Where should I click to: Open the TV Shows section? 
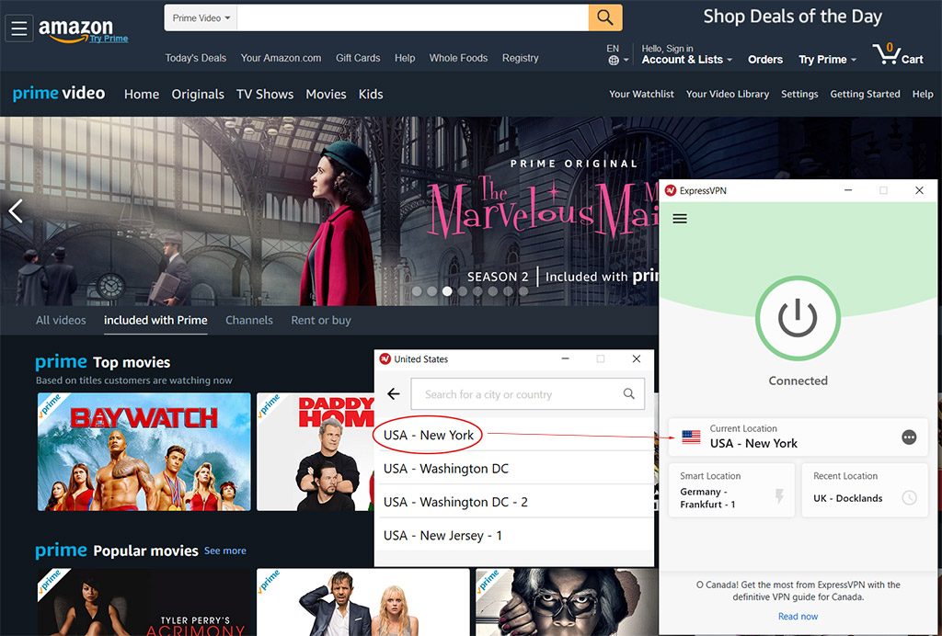pos(265,94)
